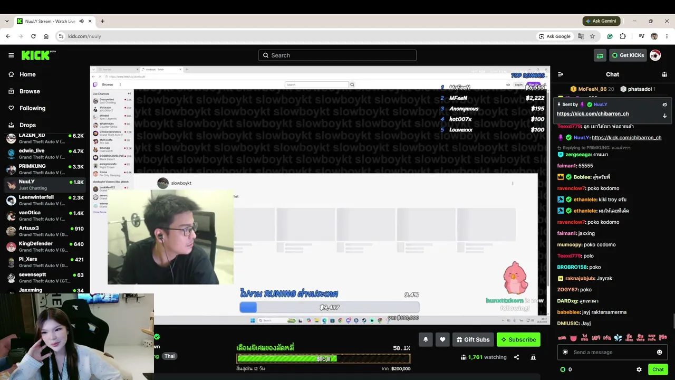Open the green channel points icon

pos(600,55)
